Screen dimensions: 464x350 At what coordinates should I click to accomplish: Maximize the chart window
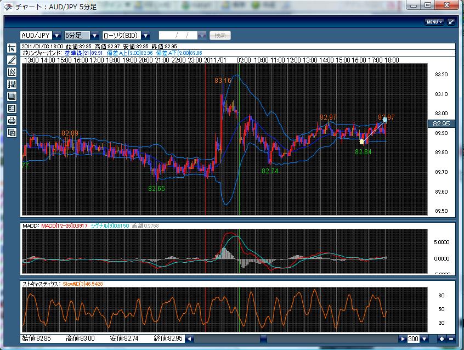pyautogui.click(x=428, y=5)
